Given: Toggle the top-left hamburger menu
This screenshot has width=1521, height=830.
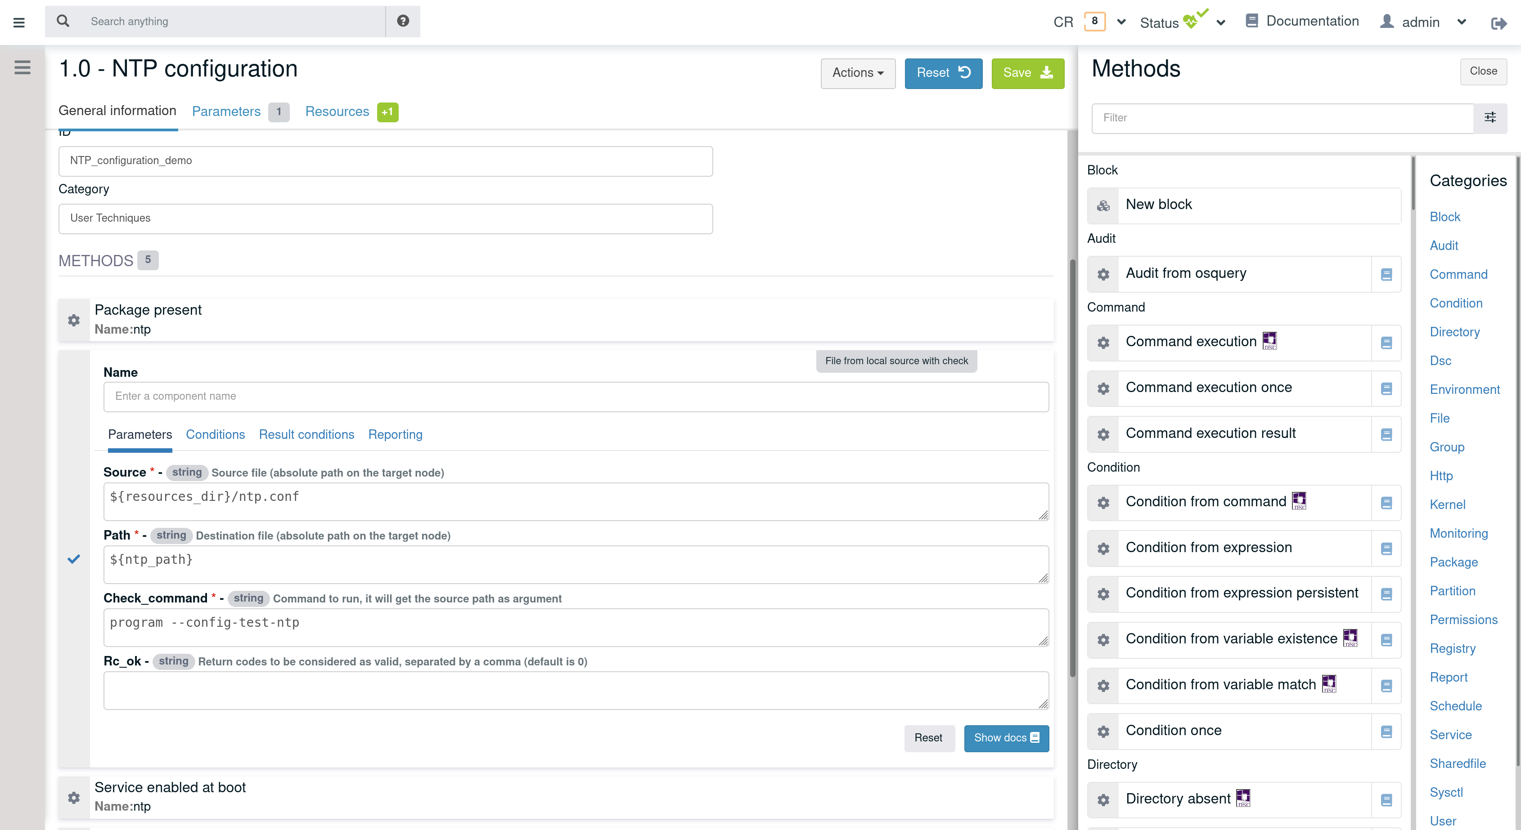Looking at the screenshot, I should [x=19, y=22].
